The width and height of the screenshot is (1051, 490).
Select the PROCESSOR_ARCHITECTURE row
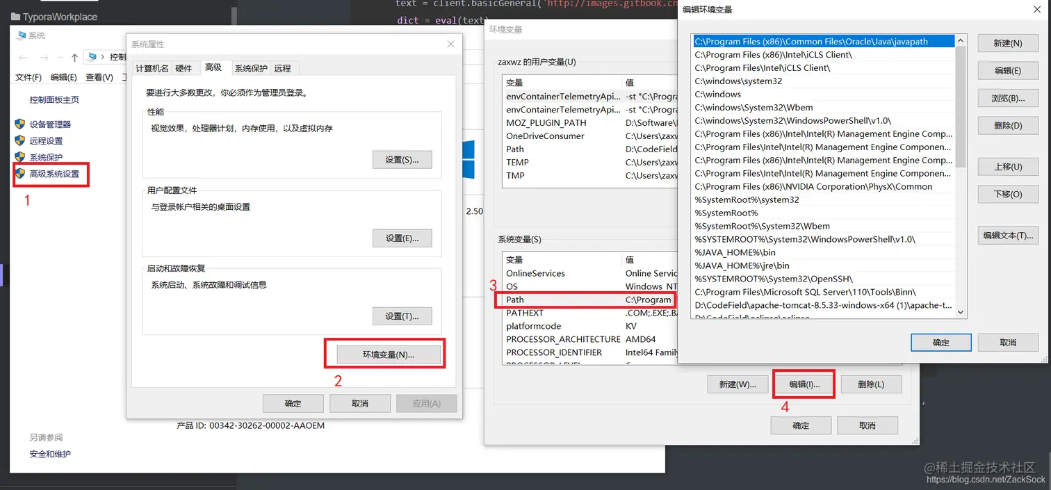[x=589, y=339]
